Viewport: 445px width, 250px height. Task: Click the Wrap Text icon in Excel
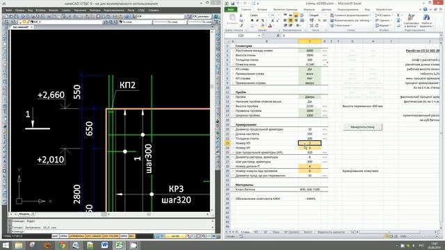pos(302,15)
